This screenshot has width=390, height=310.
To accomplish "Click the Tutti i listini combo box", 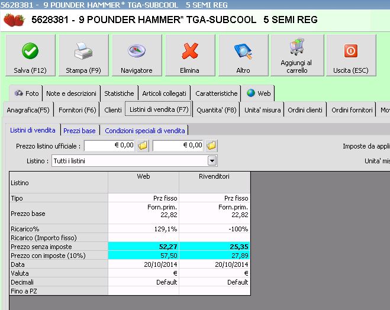I will point(134,161).
